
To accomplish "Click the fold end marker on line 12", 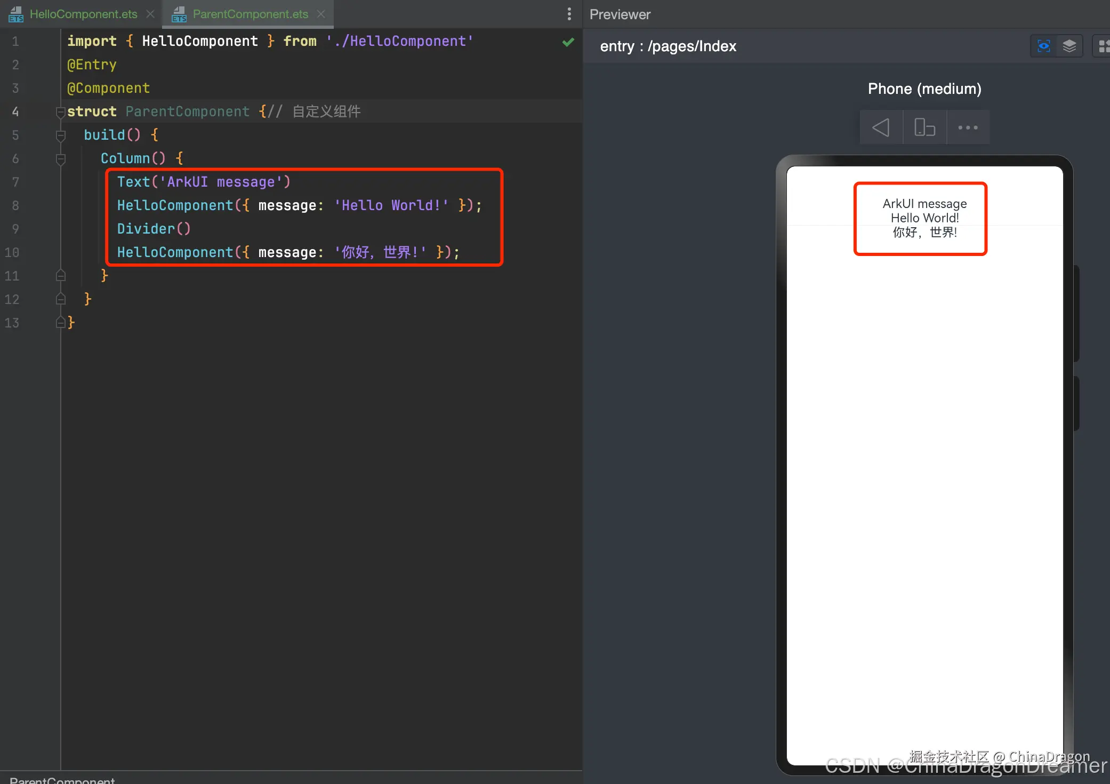I will [61, 299].
